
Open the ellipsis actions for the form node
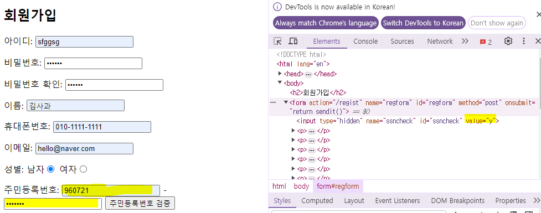(x=273, y=103)
